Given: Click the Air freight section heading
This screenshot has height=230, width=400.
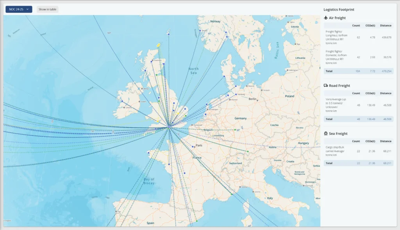Looking at the screenshot, I should tap(337, 18).
